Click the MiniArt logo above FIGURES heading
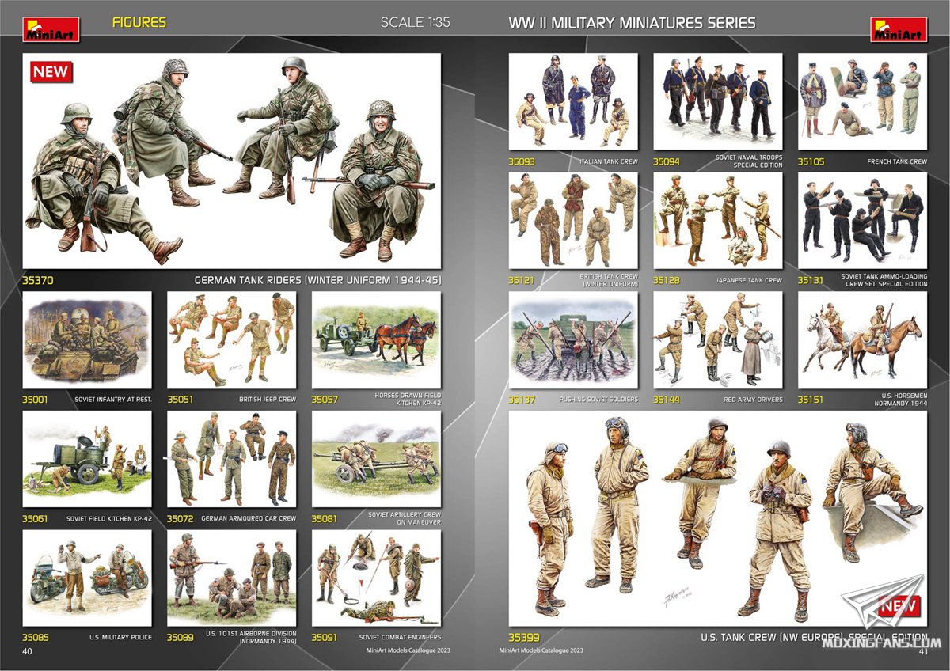950x671 pixels. coord(51,28)
